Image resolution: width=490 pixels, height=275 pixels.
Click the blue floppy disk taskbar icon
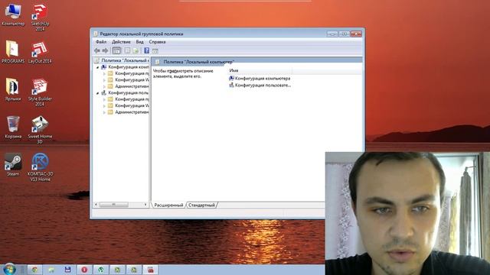tap(67, 270)
